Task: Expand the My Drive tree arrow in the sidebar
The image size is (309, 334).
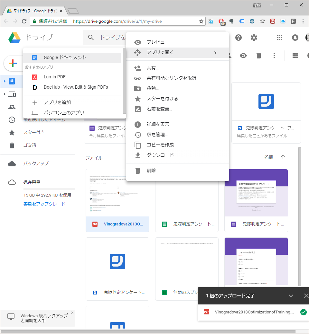Action: pos(5,81)
